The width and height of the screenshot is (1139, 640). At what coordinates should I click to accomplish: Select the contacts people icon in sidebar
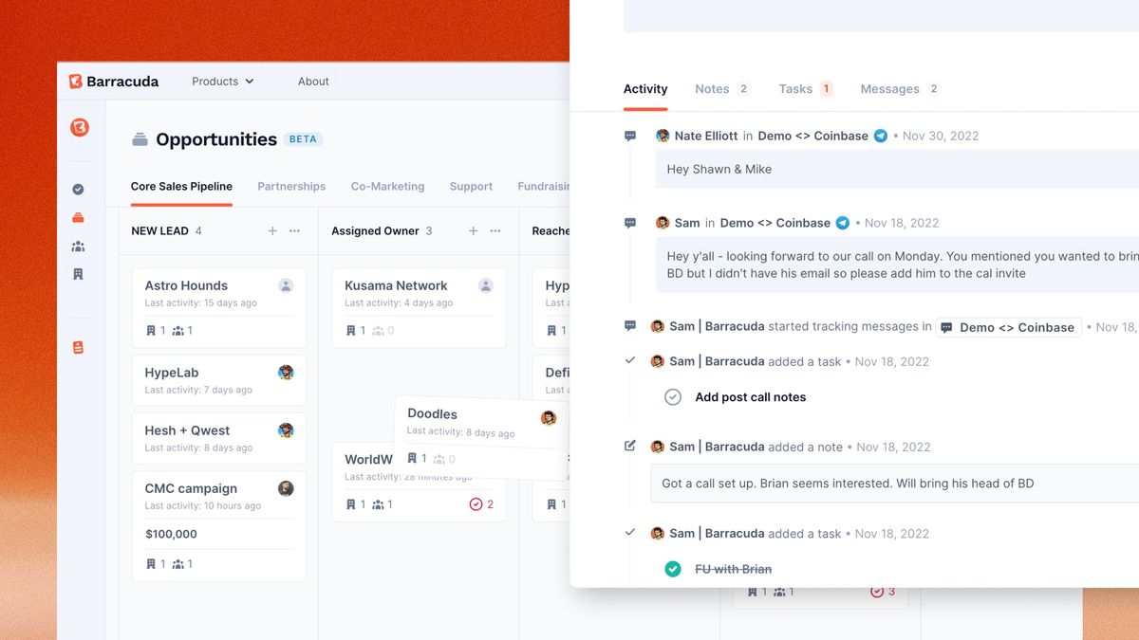pyautogui.click(x=79, y=245)
